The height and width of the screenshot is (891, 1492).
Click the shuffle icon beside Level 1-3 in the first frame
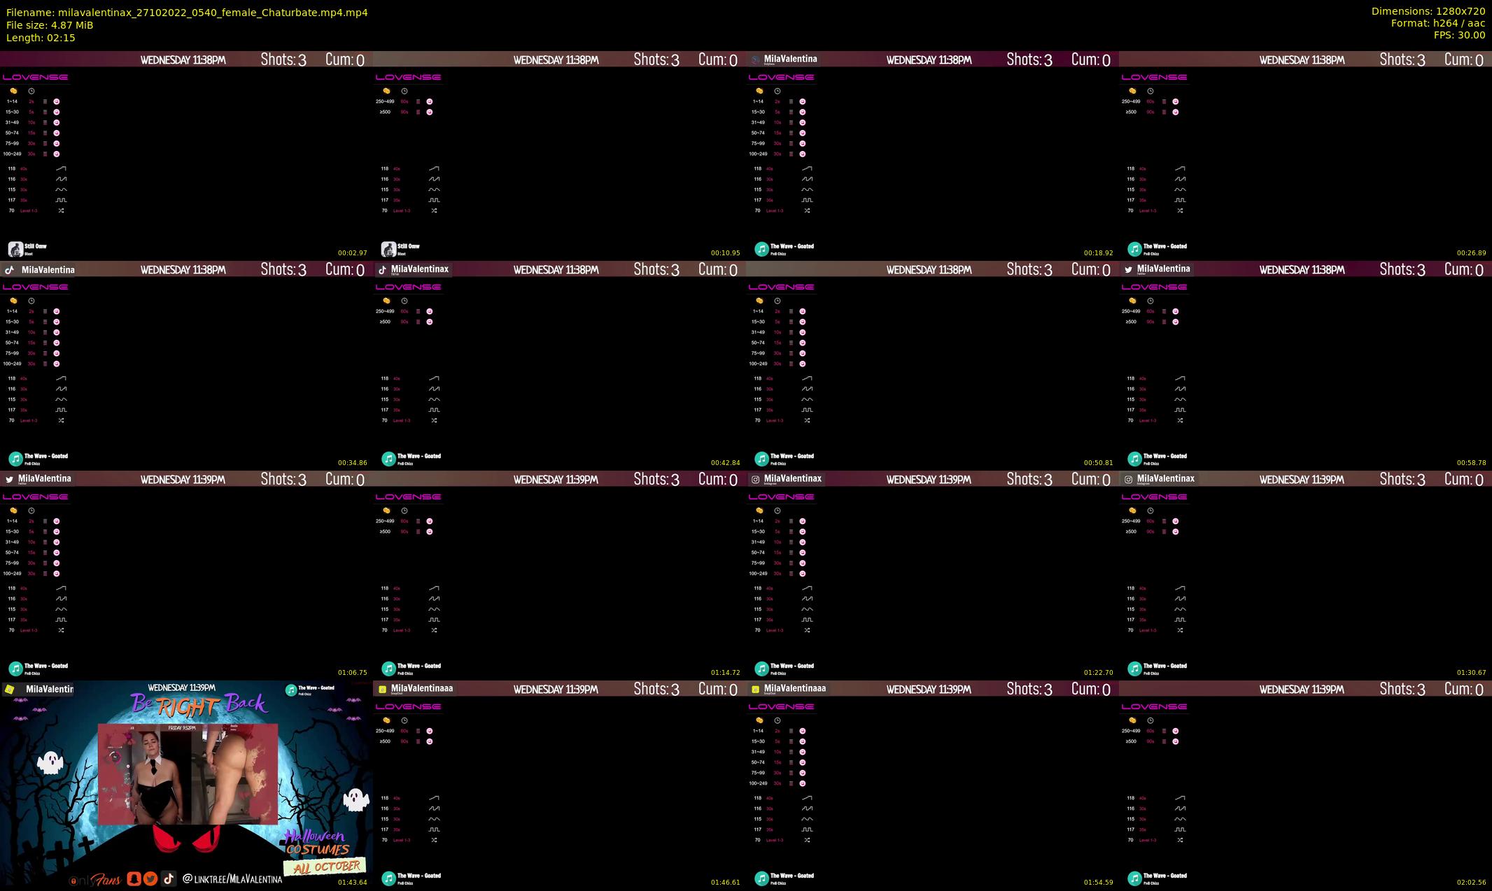61,211
